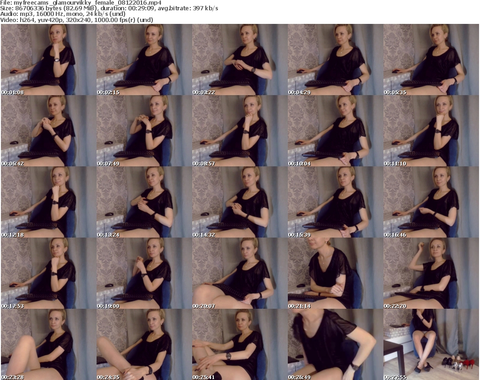Click the File name header line

[81, 3]
